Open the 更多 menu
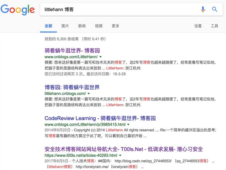The height and width of the screenshot is (170, 226). coord(115,26)
